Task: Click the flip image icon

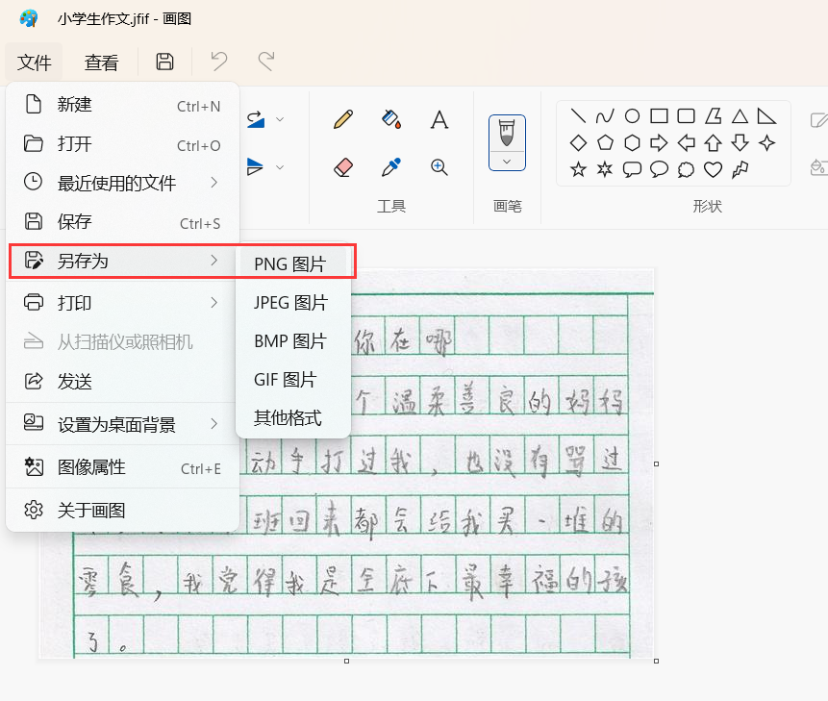Action: 255,167
